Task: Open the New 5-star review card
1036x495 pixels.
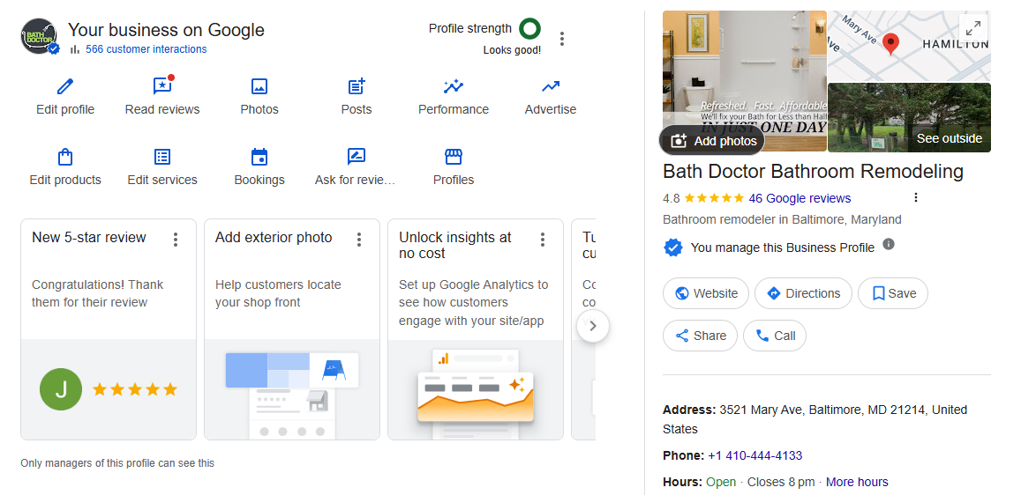Action: point(109,329)
